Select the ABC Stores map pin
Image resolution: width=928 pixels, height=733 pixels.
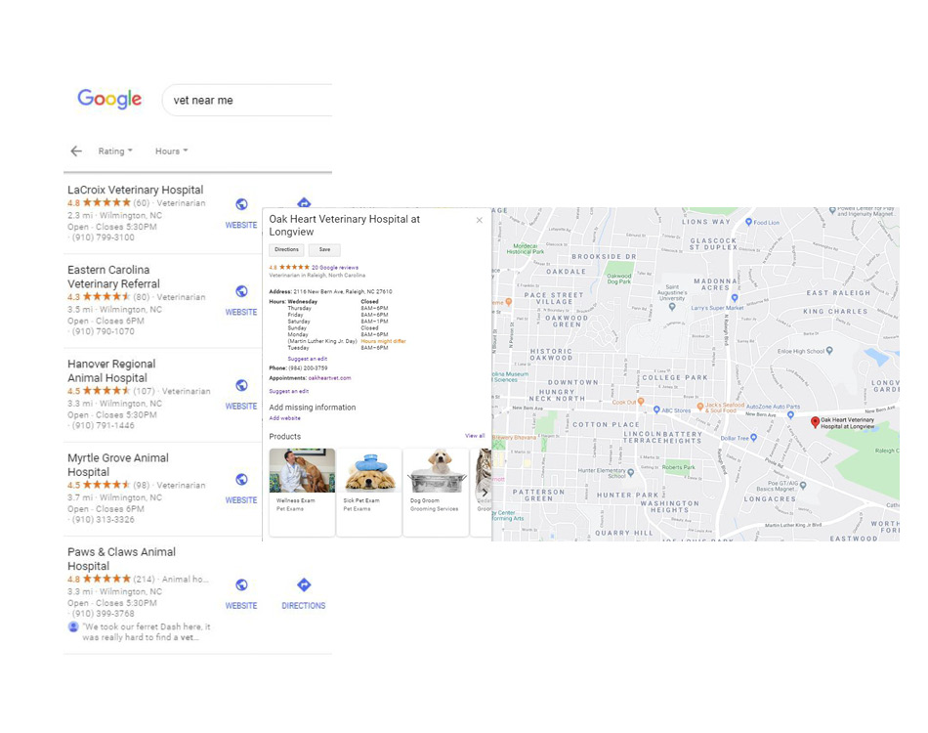tap(656, 410)
